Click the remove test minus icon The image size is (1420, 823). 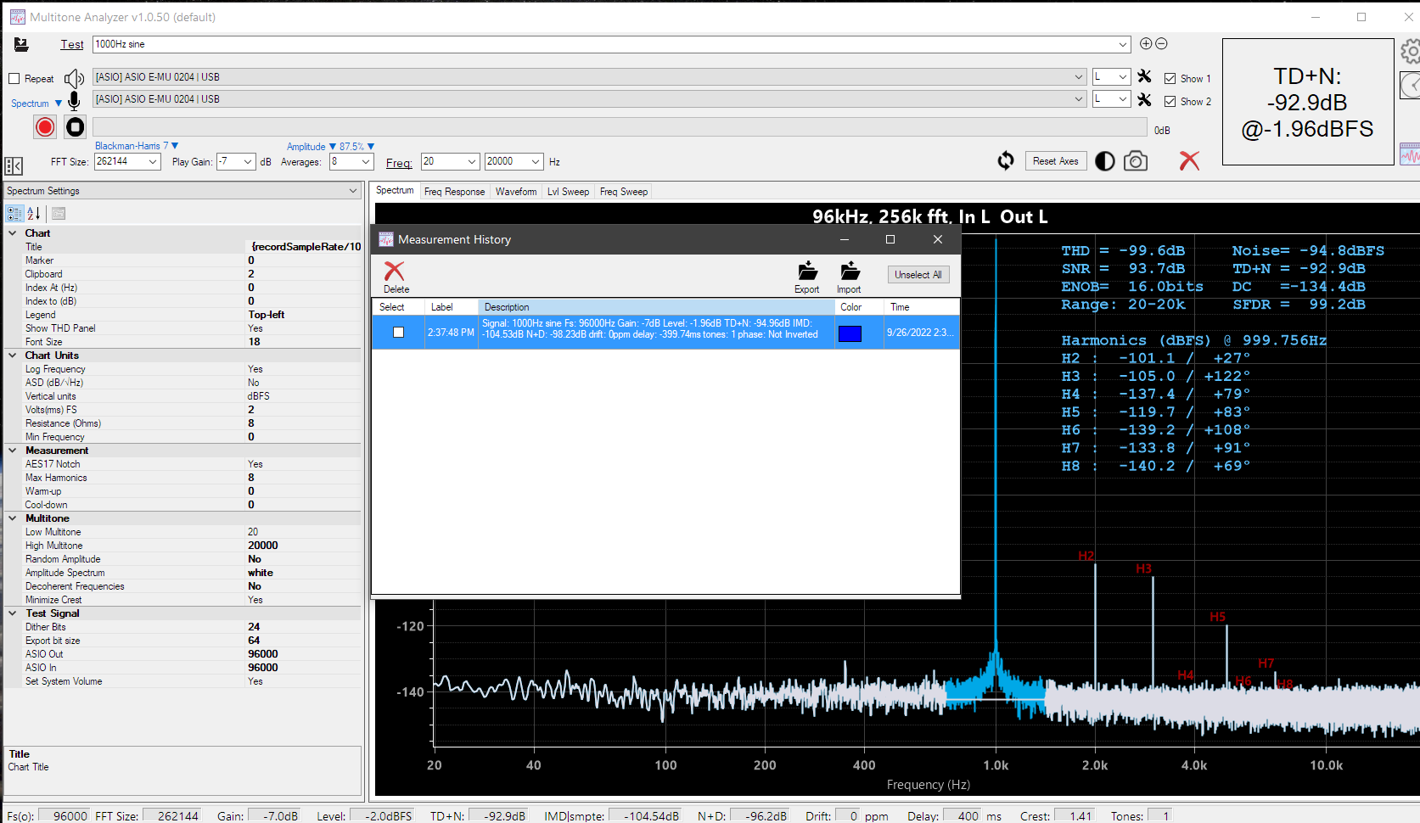(1161, 43)
